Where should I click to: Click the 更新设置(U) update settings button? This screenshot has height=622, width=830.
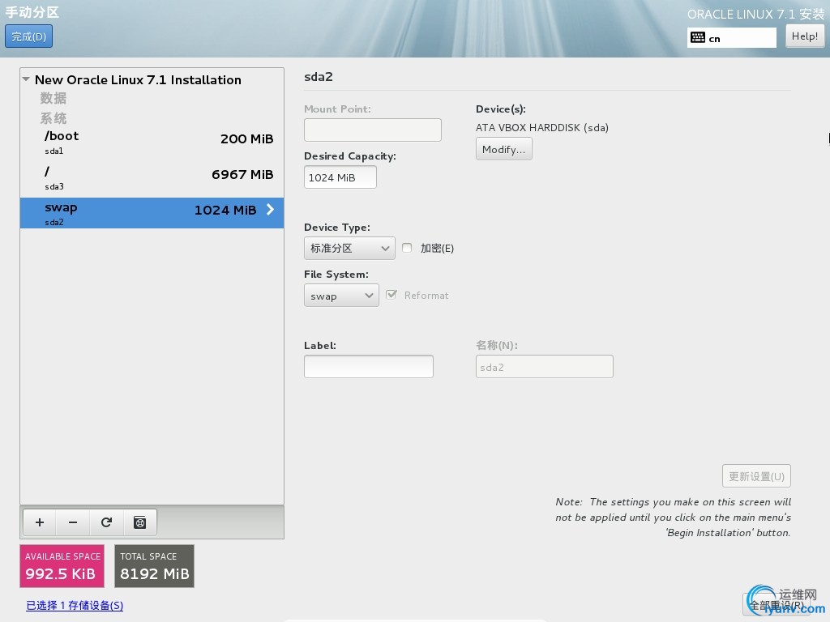tap(756, 476)
